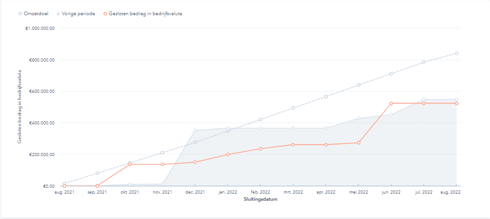
Task: Select the dashed Omzetdoel point at apr. 2022
Action: [x=326, y=97]
